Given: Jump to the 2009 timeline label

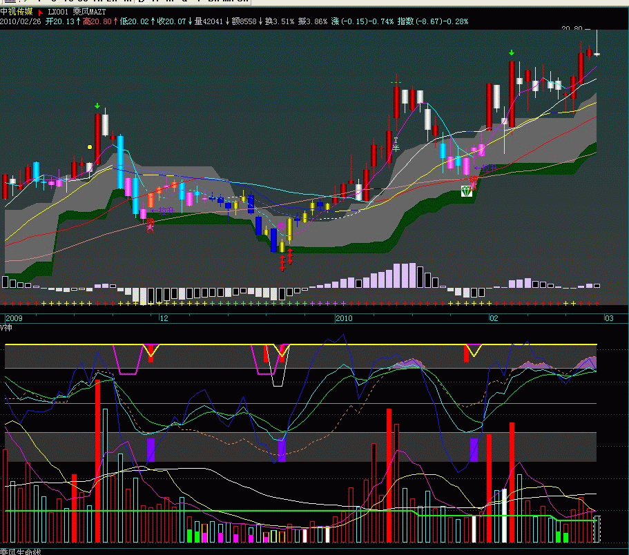Looking at the screenshot, I should coord(13,318).
